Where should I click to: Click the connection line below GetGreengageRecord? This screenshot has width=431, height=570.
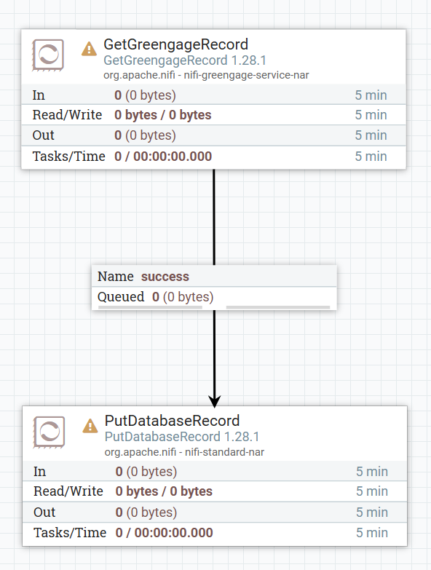coord(214,217)
